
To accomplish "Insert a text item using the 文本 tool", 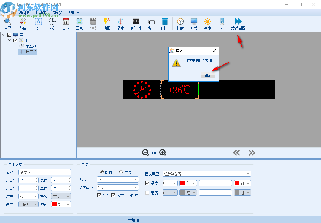I will (x=38, y=23).
